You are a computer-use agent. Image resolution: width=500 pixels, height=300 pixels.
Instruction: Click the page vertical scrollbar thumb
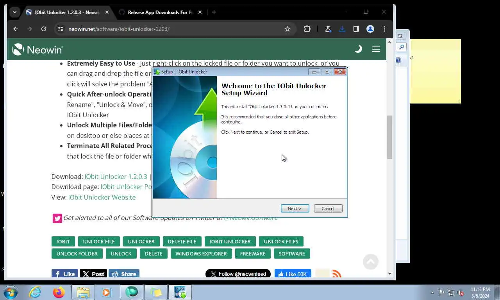[x=389, y=137]
